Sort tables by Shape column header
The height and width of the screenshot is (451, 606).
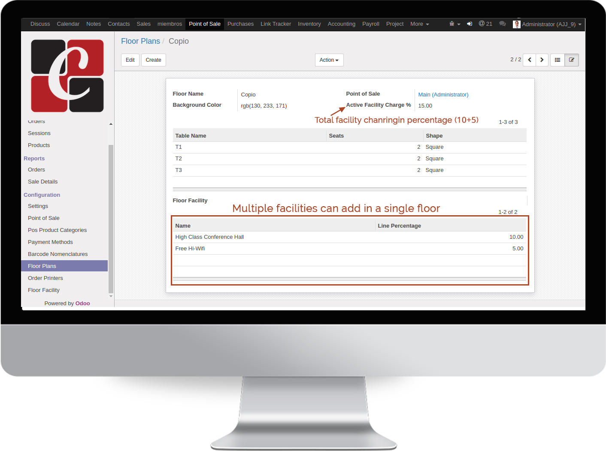[475, 136]
